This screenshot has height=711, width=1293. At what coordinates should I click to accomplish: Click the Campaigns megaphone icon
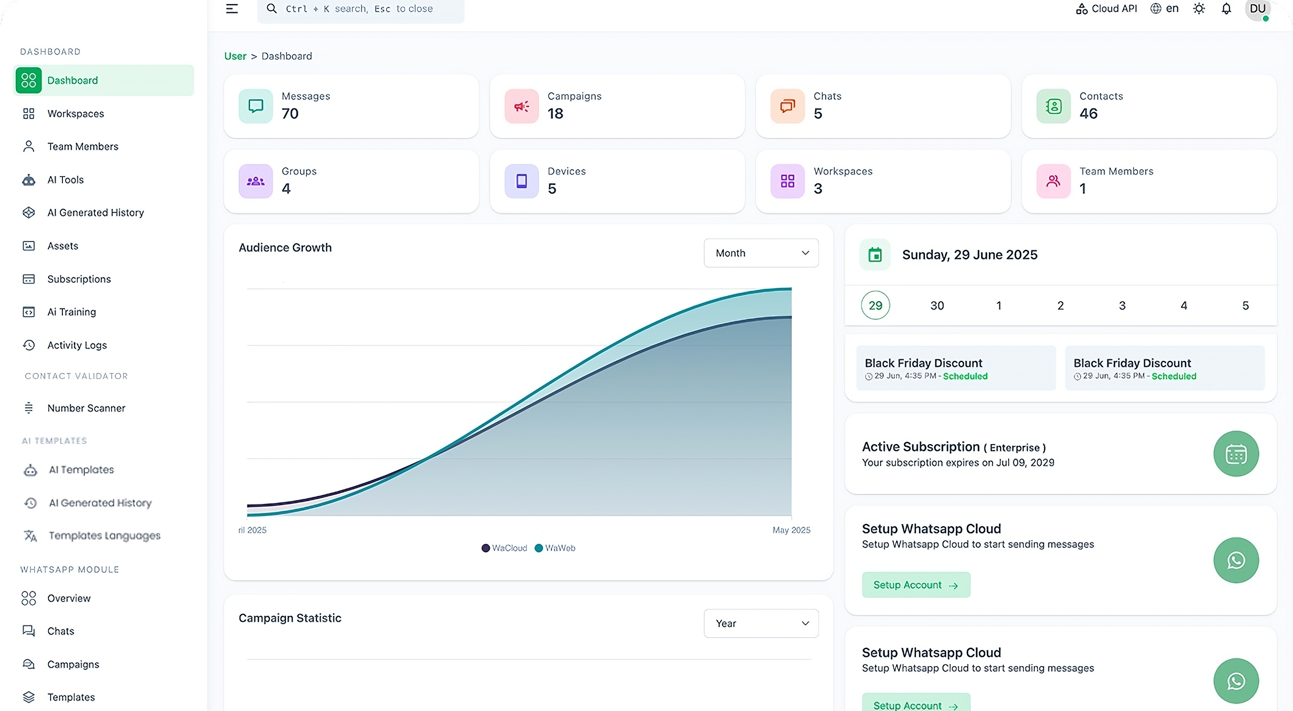(x=521, y=106)
